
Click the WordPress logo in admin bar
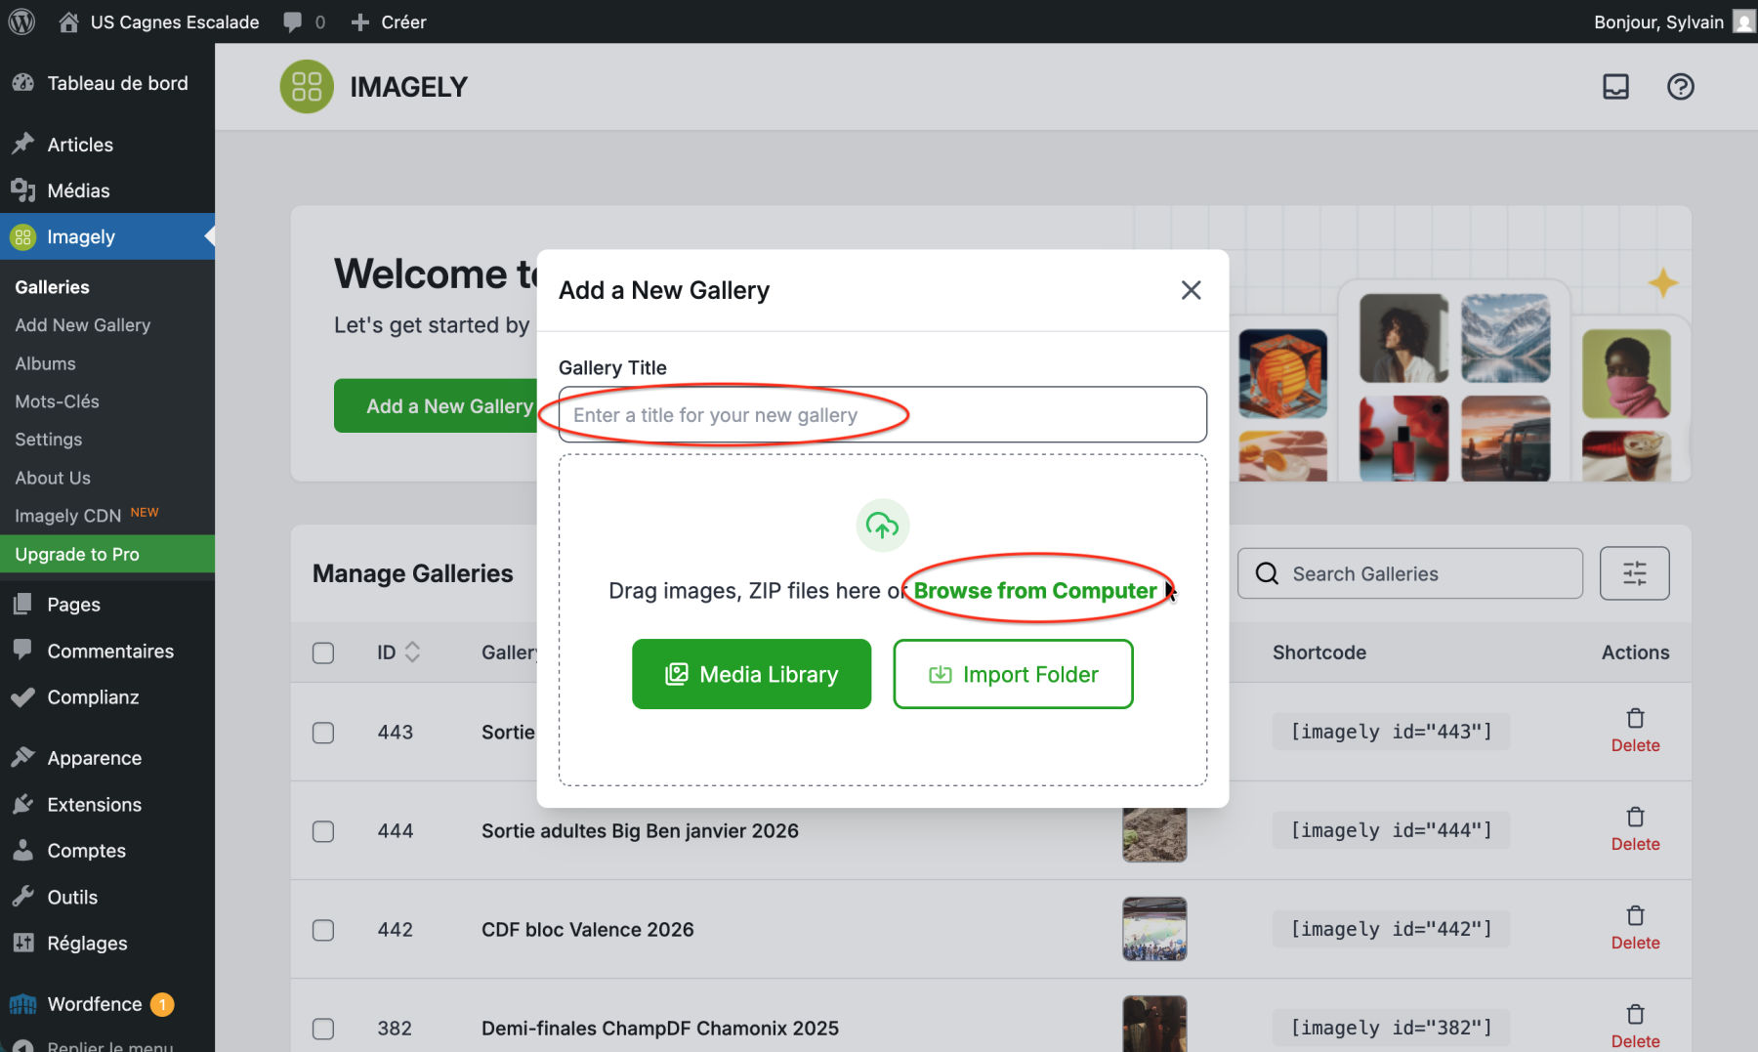pyautogui.click(x=21, y=21)
